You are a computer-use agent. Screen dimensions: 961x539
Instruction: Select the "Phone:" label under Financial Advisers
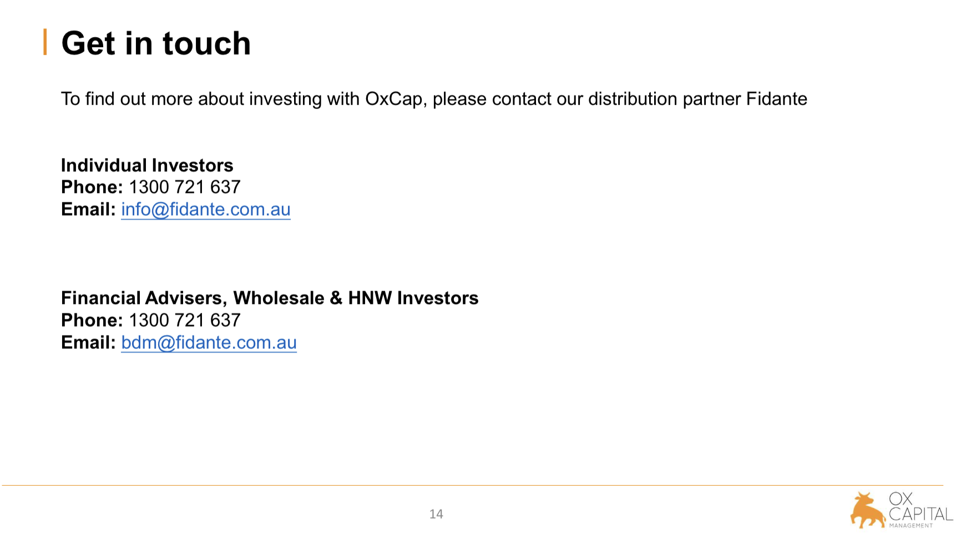[x=92, y=321]
